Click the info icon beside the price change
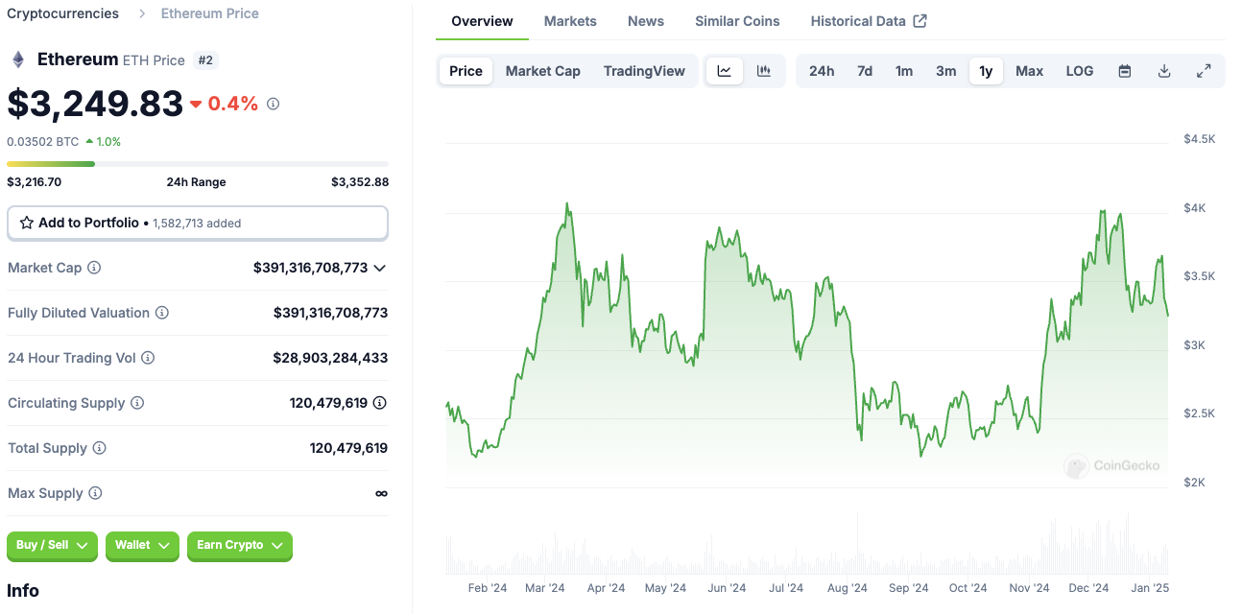 pos(273,104)
